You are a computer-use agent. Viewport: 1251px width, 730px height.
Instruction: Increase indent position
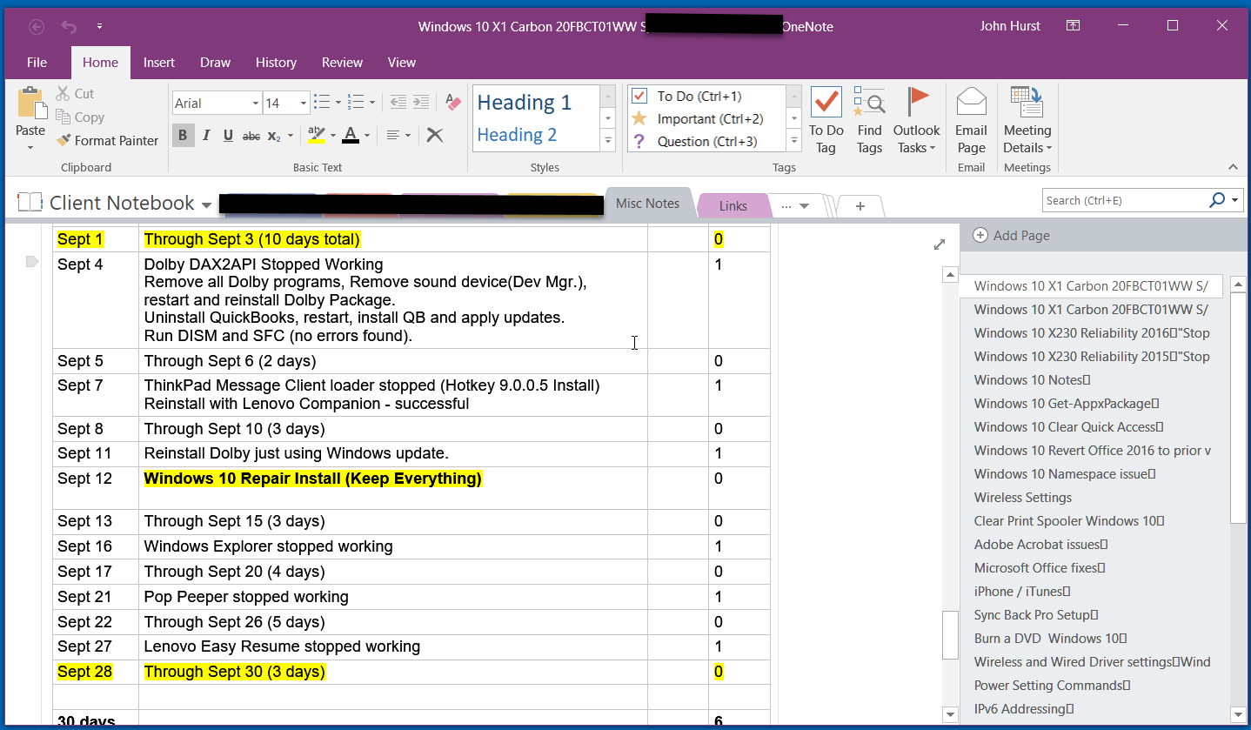(420, 103)
